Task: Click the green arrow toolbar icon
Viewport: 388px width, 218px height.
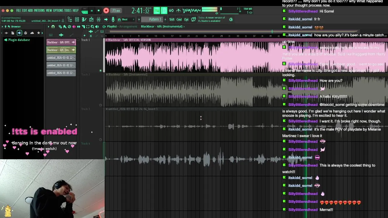Action: tap(106, 20)
